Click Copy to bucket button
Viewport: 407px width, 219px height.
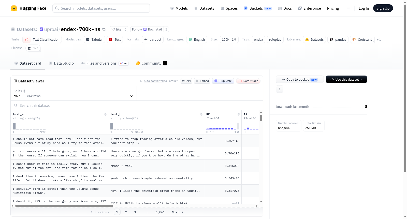pyautogui.click(x=300, y=79)
